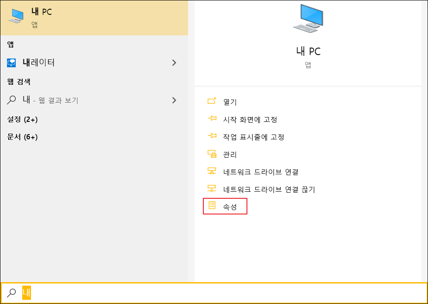The height and width of the screenshot is (304, 428).
Task: Click the pin icon for 작업 표시줄에 고정
Action: pos(212,136)
